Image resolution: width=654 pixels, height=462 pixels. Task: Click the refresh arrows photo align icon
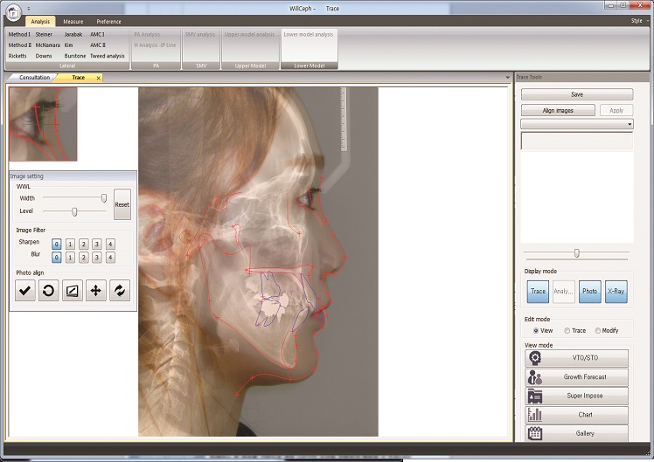coord(120,290)
